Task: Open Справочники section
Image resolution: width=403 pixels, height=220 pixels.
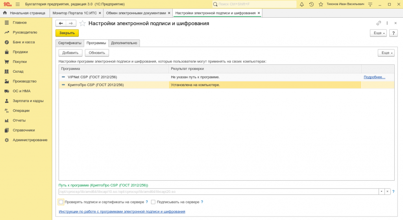Action: pos(24,130)
